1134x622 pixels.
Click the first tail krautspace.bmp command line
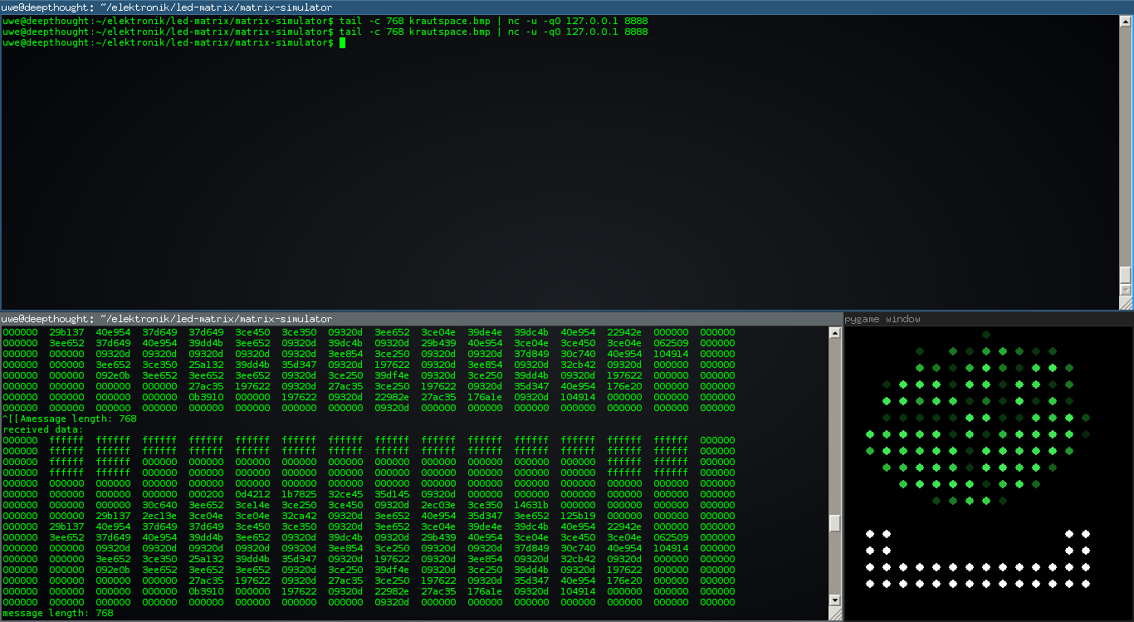325,21
